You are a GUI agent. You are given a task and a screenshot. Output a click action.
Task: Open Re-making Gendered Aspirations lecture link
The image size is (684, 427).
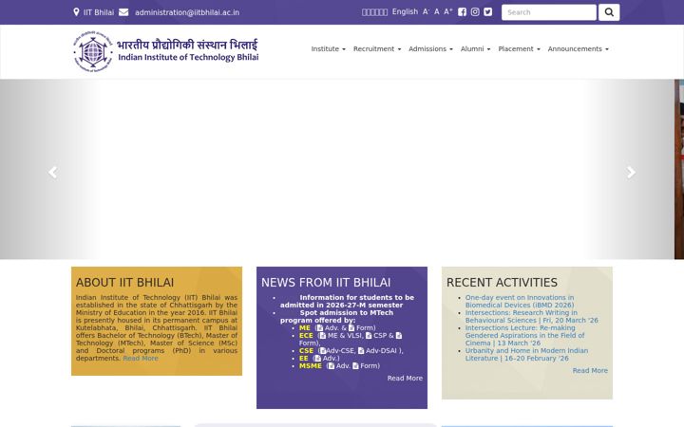pos(524,336)
